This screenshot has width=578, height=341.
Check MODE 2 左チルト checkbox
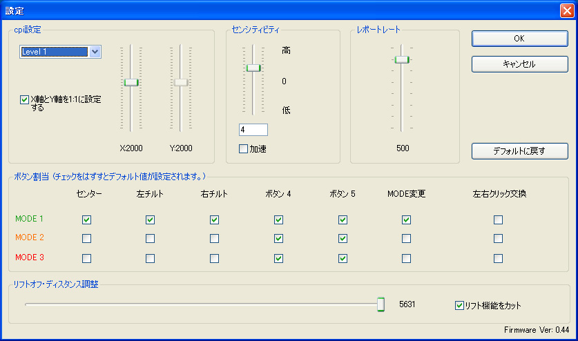tap(150, 239)
